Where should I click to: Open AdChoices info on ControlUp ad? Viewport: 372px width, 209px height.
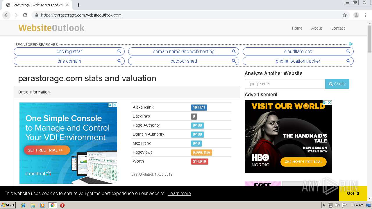tap(110, 105)
